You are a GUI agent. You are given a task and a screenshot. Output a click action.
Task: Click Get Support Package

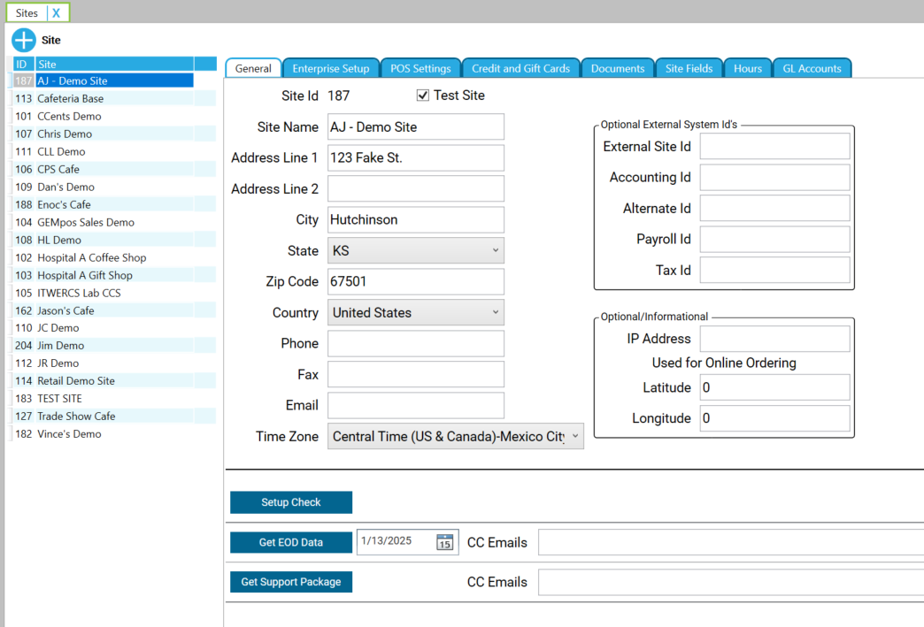coord(291,582)
